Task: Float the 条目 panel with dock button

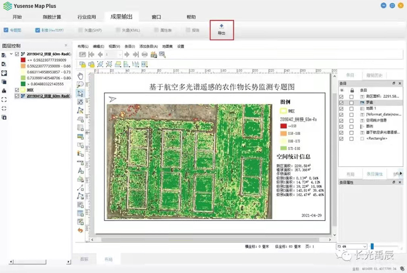Action: 394,83
